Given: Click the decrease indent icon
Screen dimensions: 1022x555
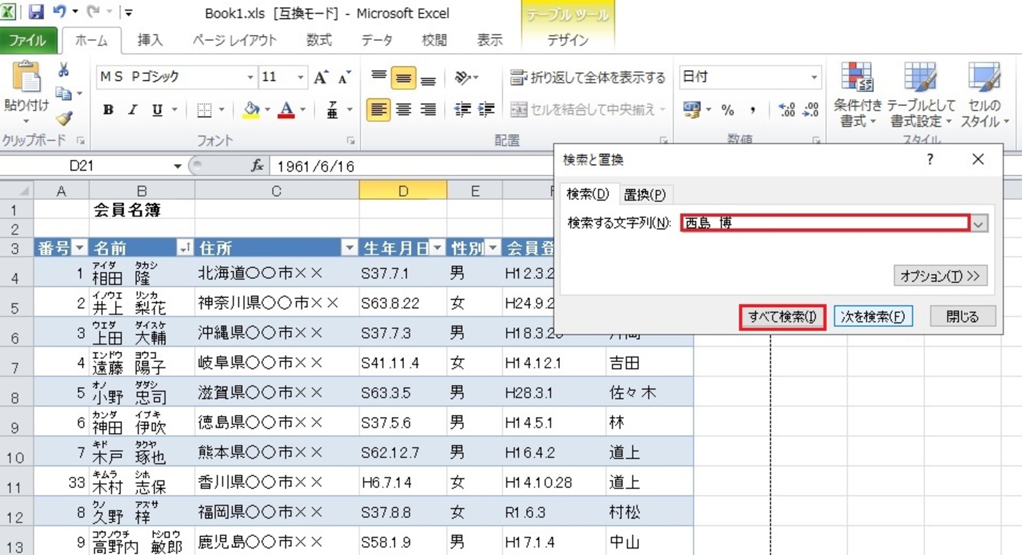Looking at the screenshot, I should click(463, 110).
